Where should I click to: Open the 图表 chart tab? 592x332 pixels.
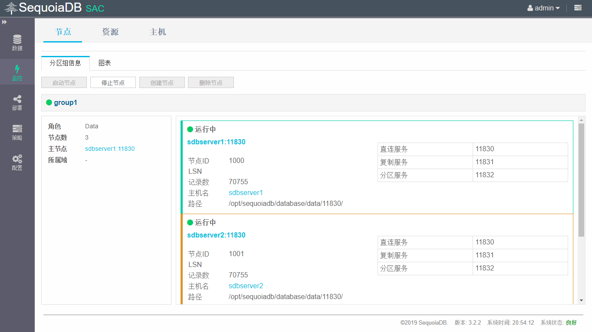(x=105, y=63)
